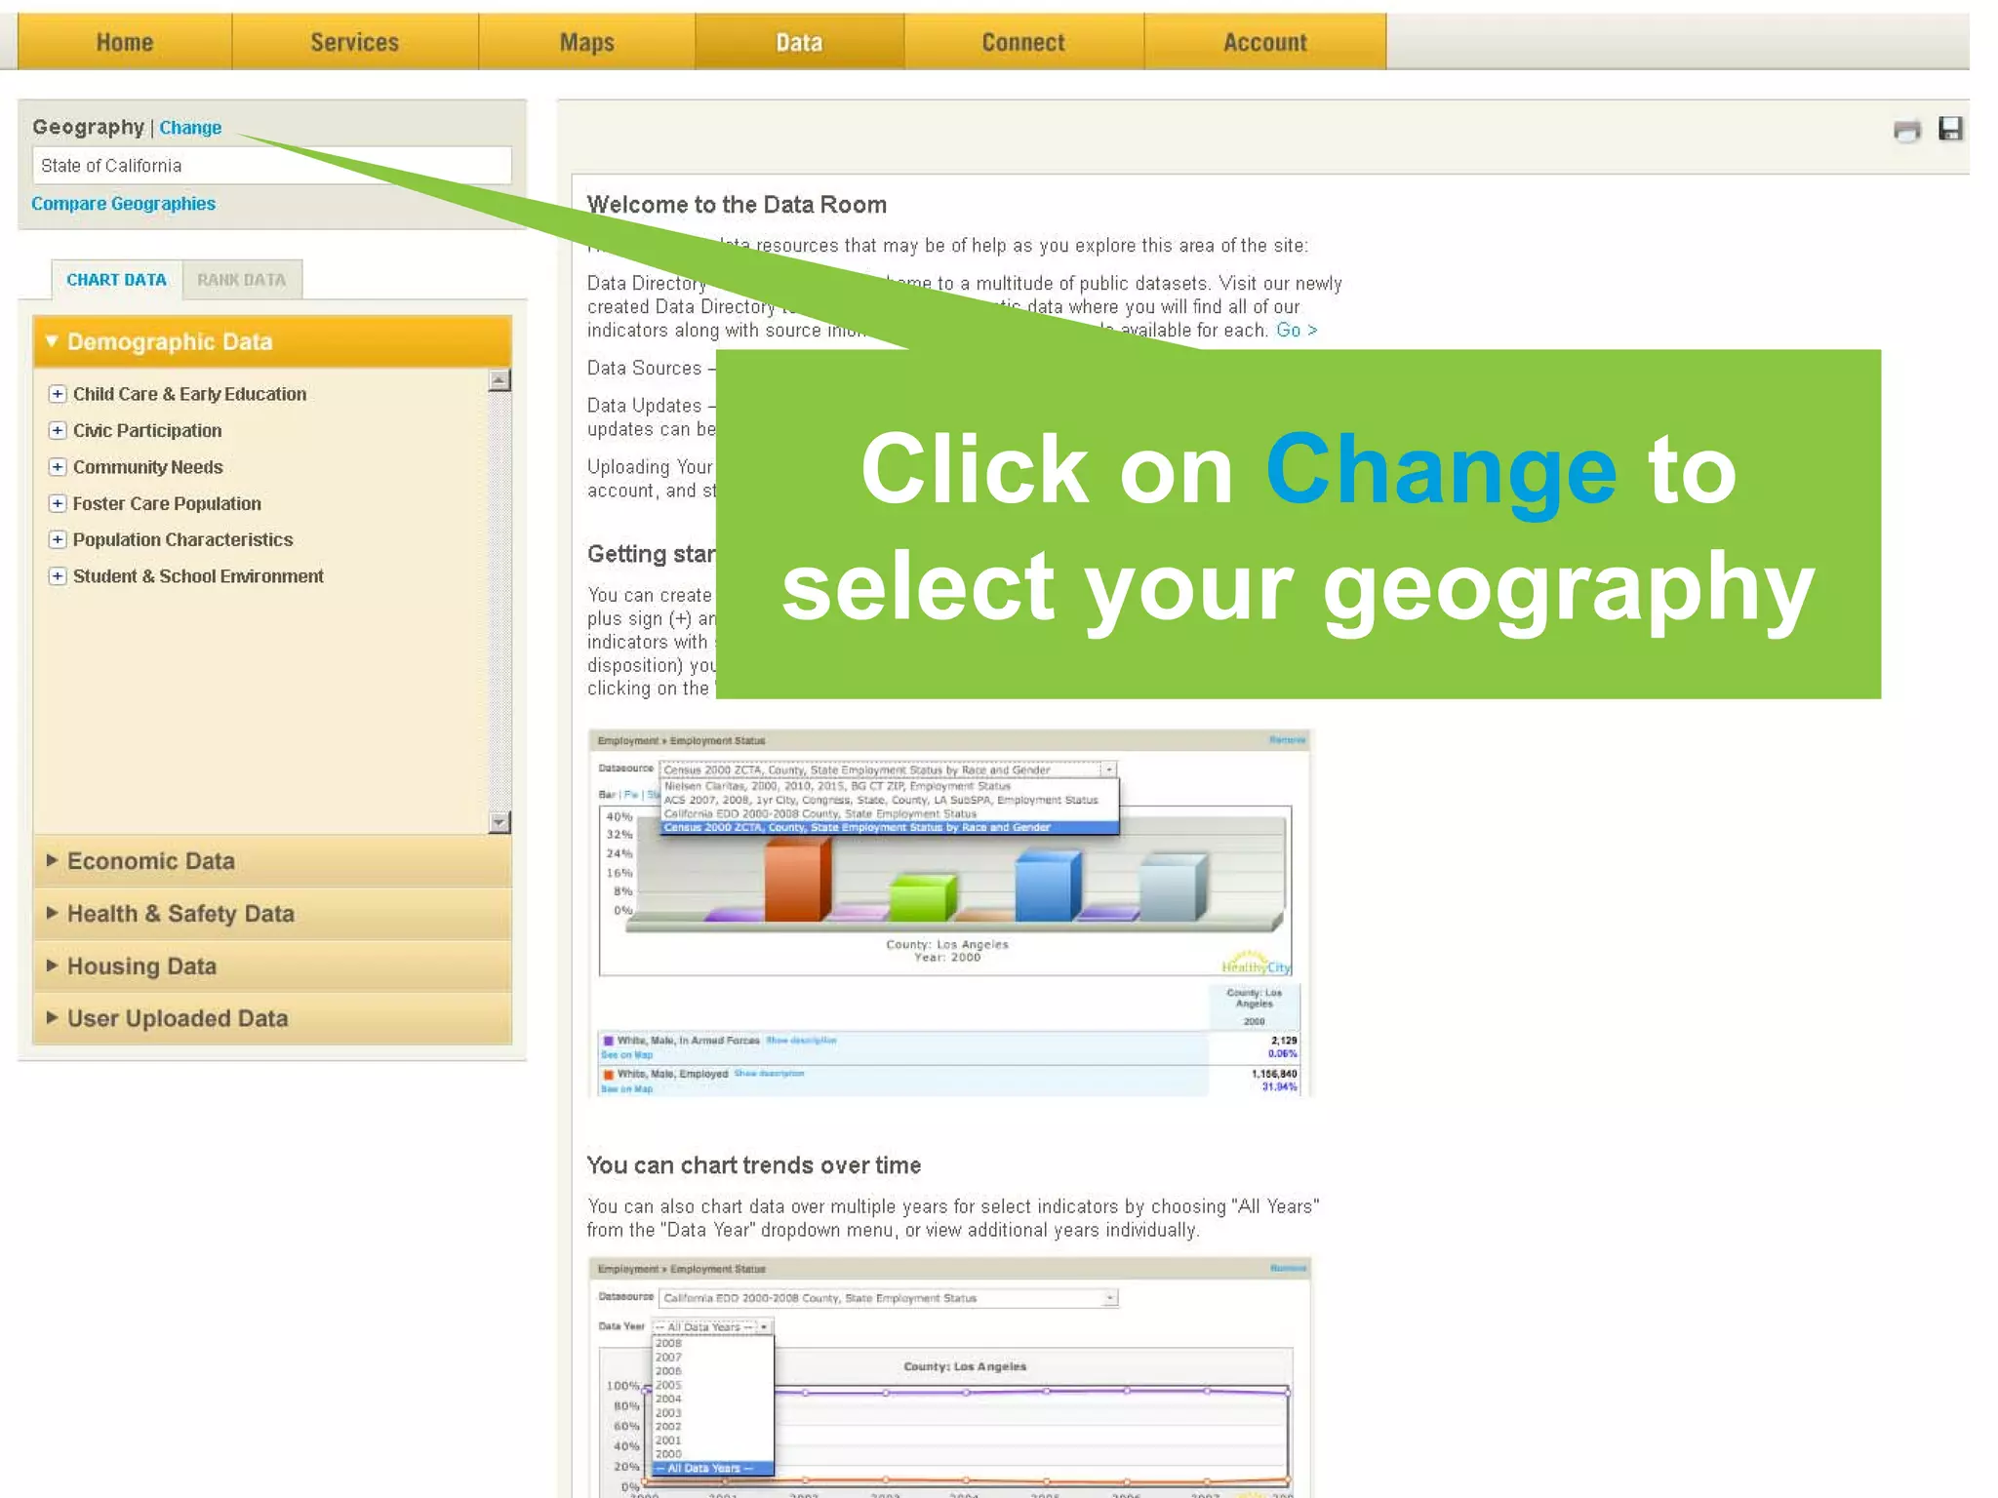Click the Student & School Environment label

(198, 576)
